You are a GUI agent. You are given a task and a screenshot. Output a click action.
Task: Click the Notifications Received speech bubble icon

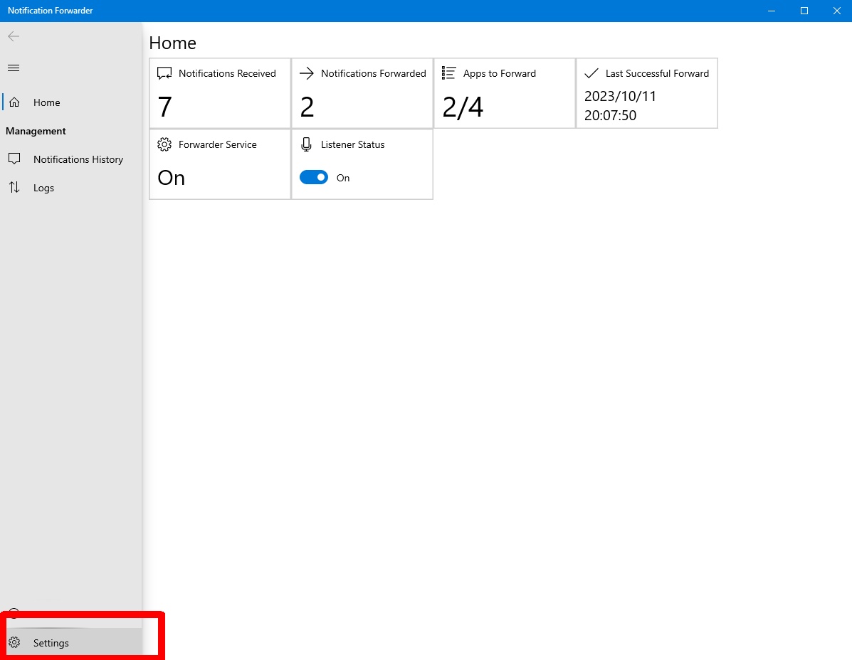(164, 73)
